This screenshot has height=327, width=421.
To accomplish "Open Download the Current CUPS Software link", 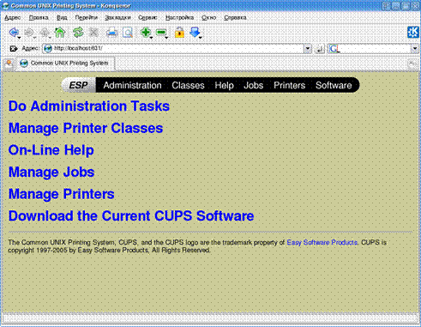I will 131,216.
